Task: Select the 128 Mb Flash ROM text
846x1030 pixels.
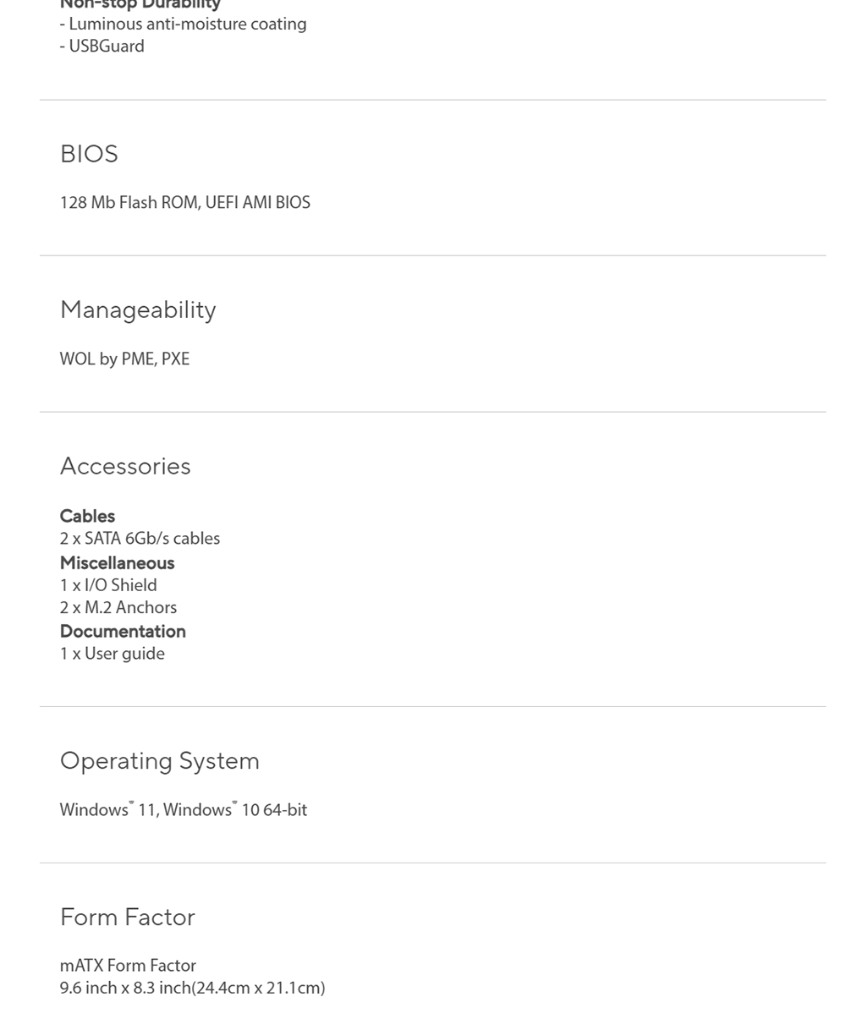Action: pyautogui.click(x=129, y=203)
